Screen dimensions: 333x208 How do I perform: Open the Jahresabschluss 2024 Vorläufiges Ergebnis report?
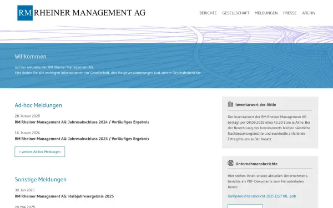click(82, 122)
